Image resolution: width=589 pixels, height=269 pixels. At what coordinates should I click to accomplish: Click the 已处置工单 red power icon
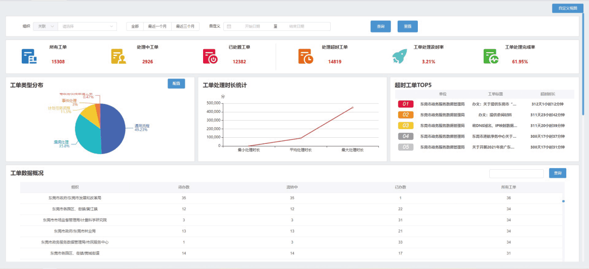(210, 56)
